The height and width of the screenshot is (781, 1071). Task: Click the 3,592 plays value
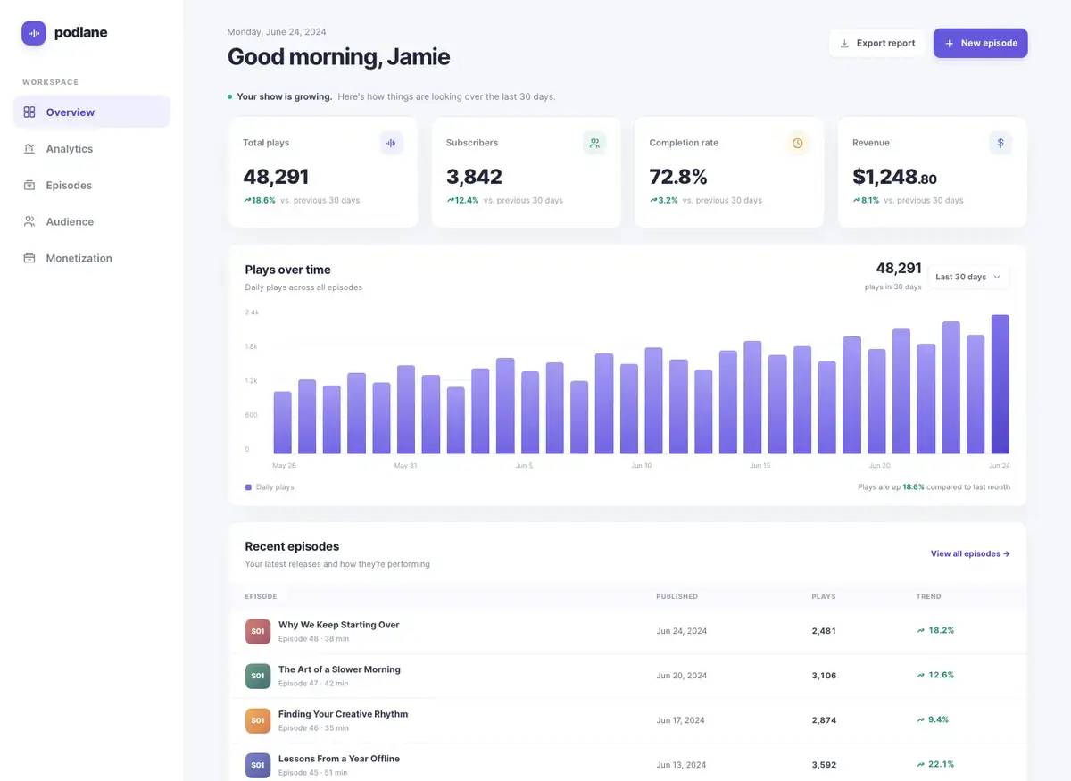click(x=824, y=765)
